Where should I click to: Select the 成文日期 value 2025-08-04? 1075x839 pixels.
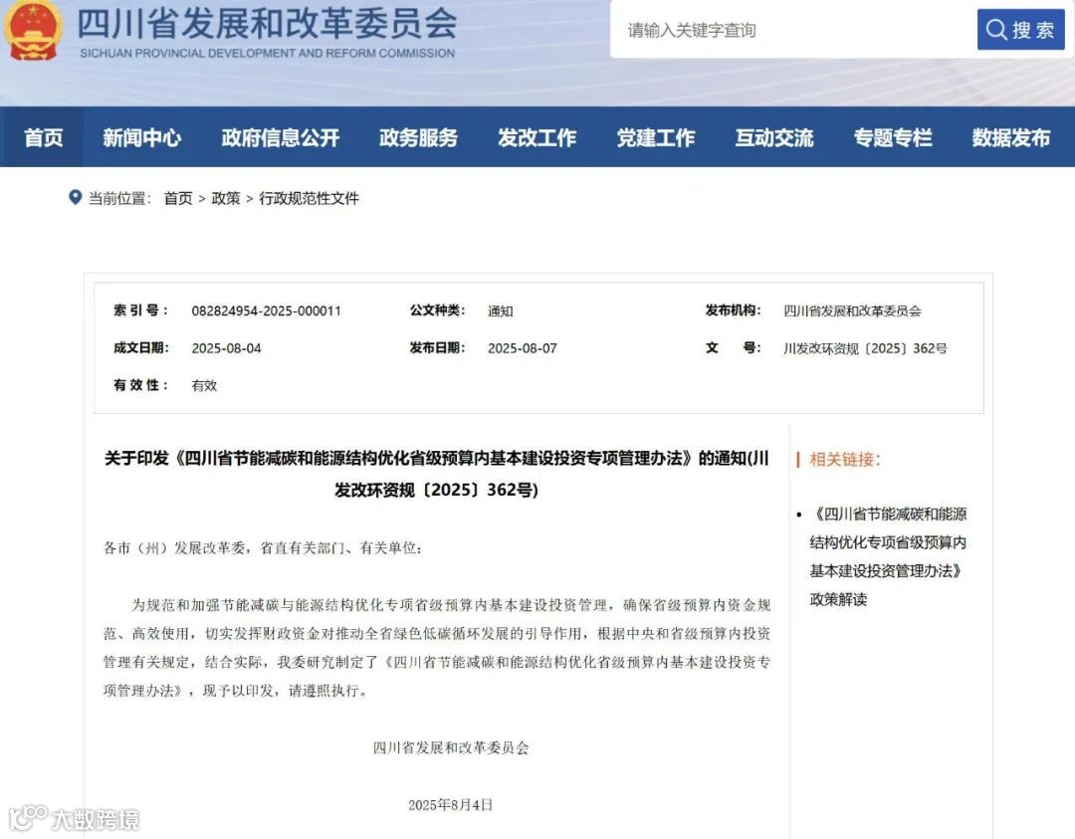[226, 348]
